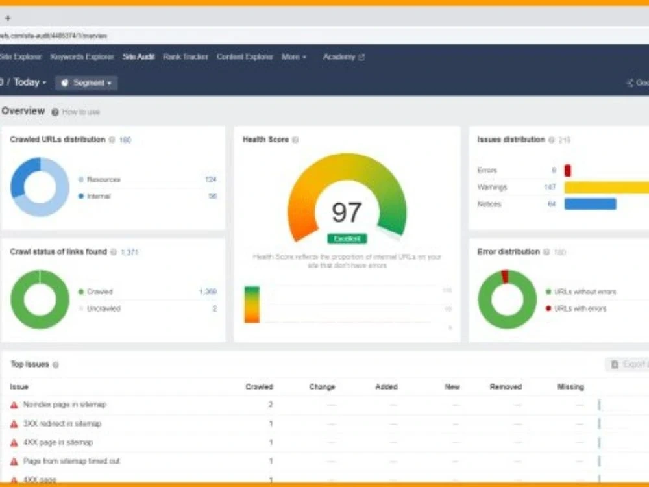649x487 pixels.
Task: Click info icon beside Top issues
Action: [x=56, y=364]
